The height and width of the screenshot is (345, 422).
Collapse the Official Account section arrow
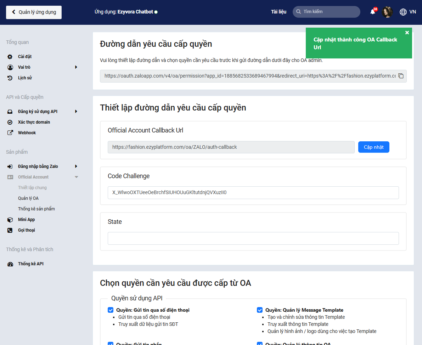[x=77, y=177]
